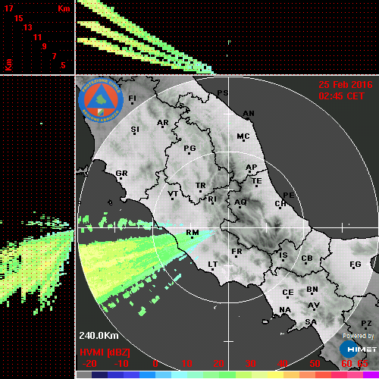Image resolution: width=379 pixels, height=379 pixels.
Task: Click the '15' height scale label
Action: click(x=18, y=18)
